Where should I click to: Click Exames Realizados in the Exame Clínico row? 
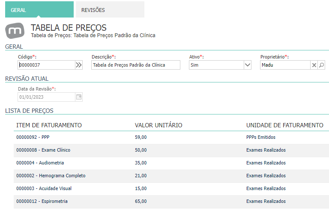click(266, 150)
